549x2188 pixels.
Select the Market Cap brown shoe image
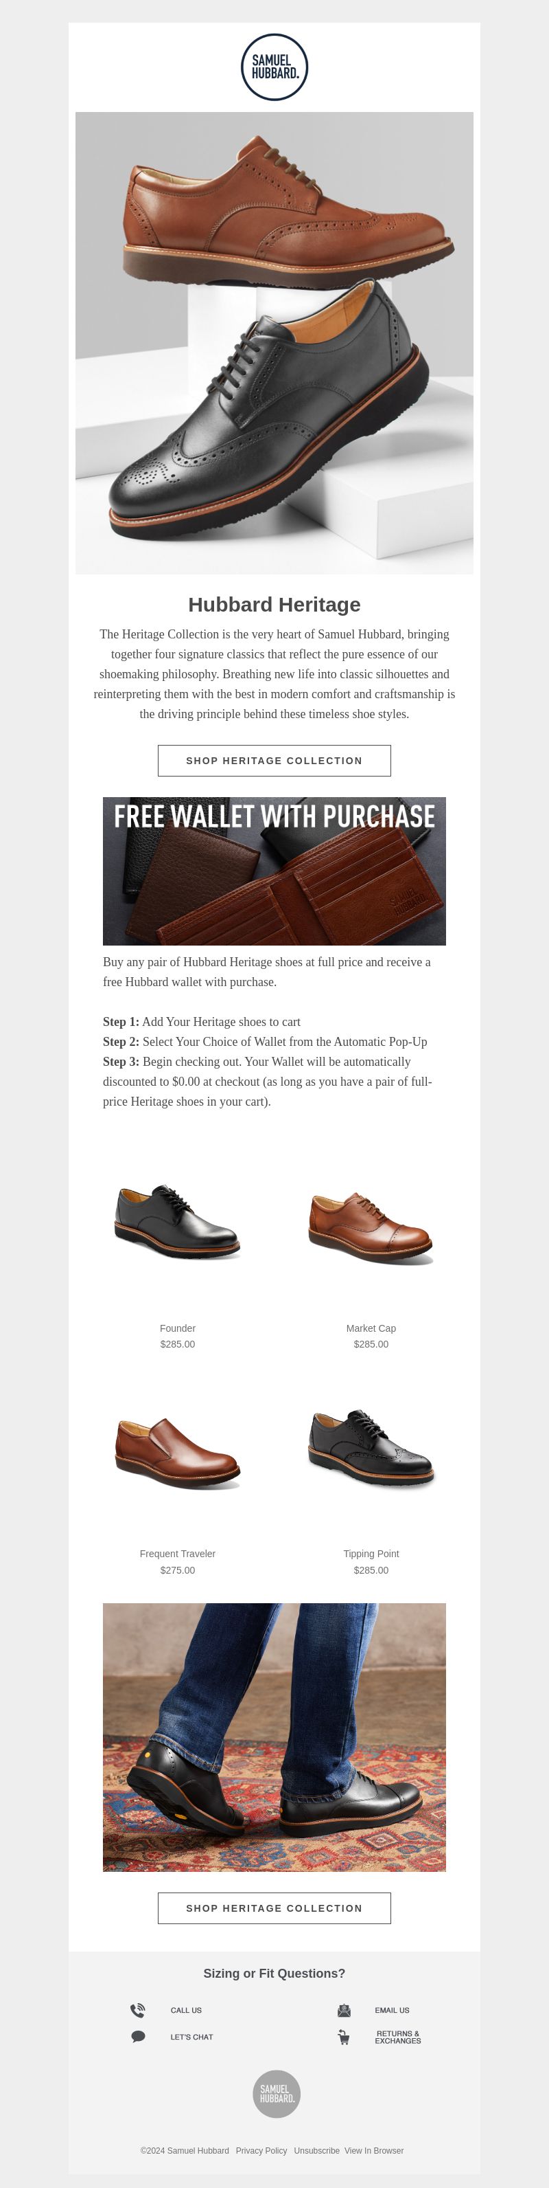click(x=371, y=1228)
